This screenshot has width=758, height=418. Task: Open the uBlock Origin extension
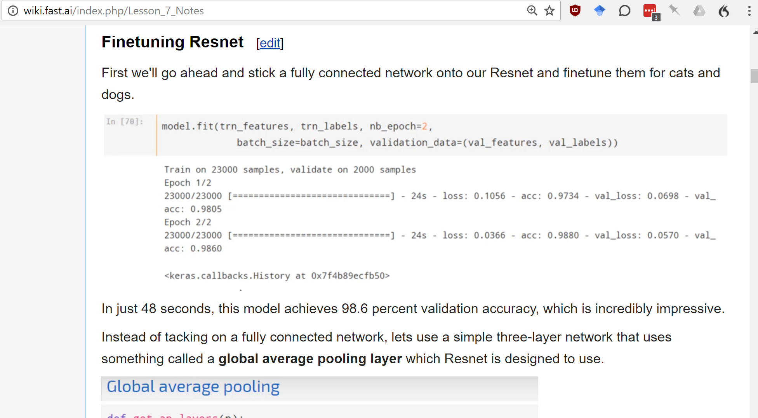tap(575, 11)
